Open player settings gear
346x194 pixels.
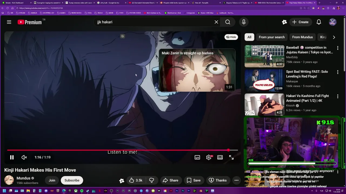pos(209,157)
